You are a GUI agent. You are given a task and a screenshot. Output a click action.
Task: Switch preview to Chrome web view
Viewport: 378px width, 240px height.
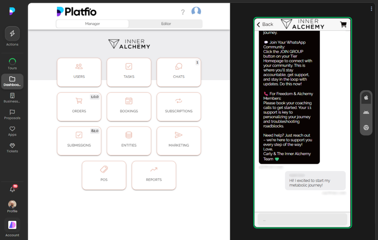click(366, 127)
